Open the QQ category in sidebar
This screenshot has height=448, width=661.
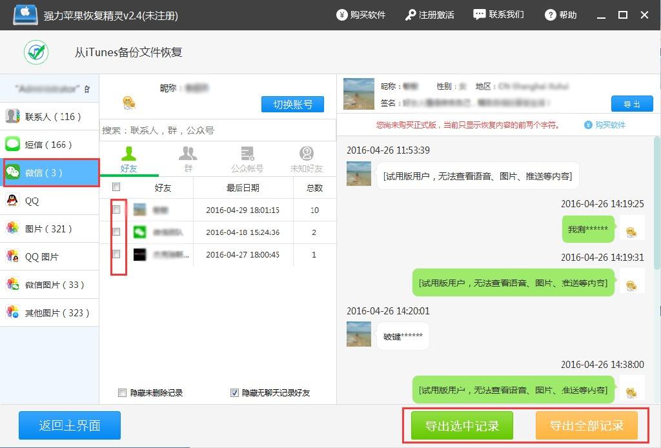click(x=50, y=201)
